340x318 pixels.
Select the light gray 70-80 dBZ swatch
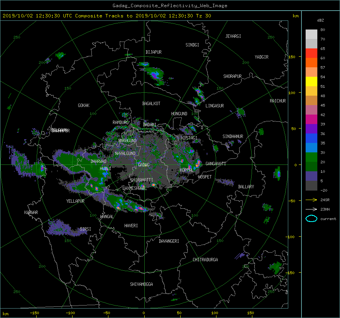coord(311,34)
